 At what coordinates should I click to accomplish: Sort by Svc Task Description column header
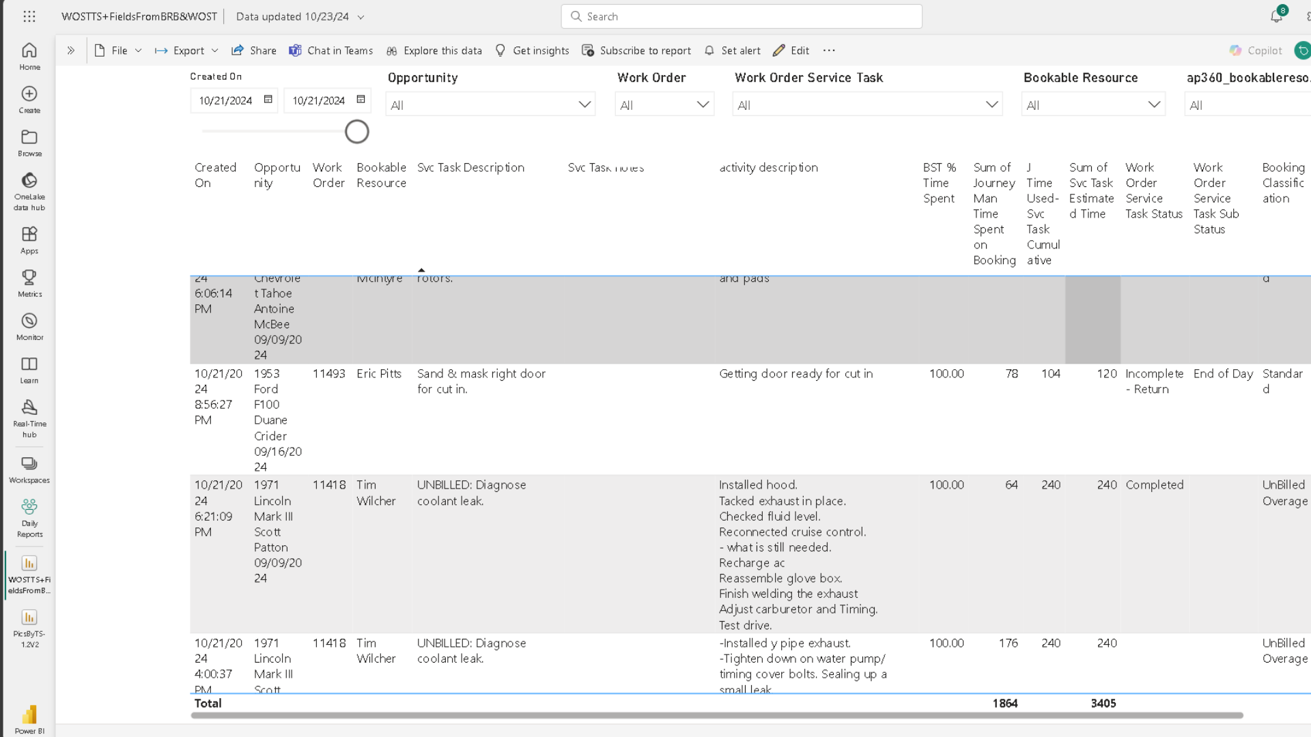click(x=470, y=167)
